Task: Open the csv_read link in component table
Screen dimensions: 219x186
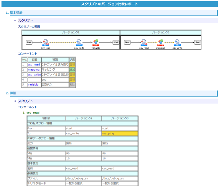Action: [34, 65]
